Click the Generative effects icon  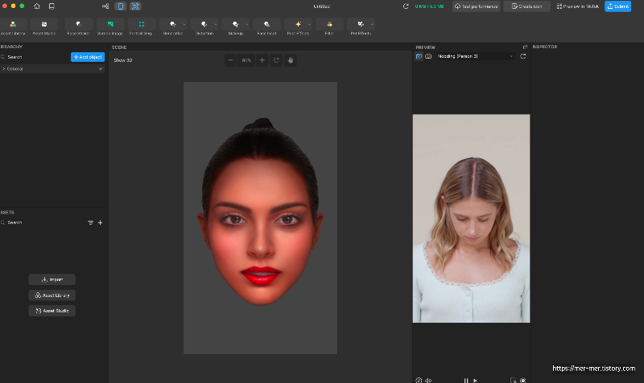pyautogui.click(x=172, y=25)
